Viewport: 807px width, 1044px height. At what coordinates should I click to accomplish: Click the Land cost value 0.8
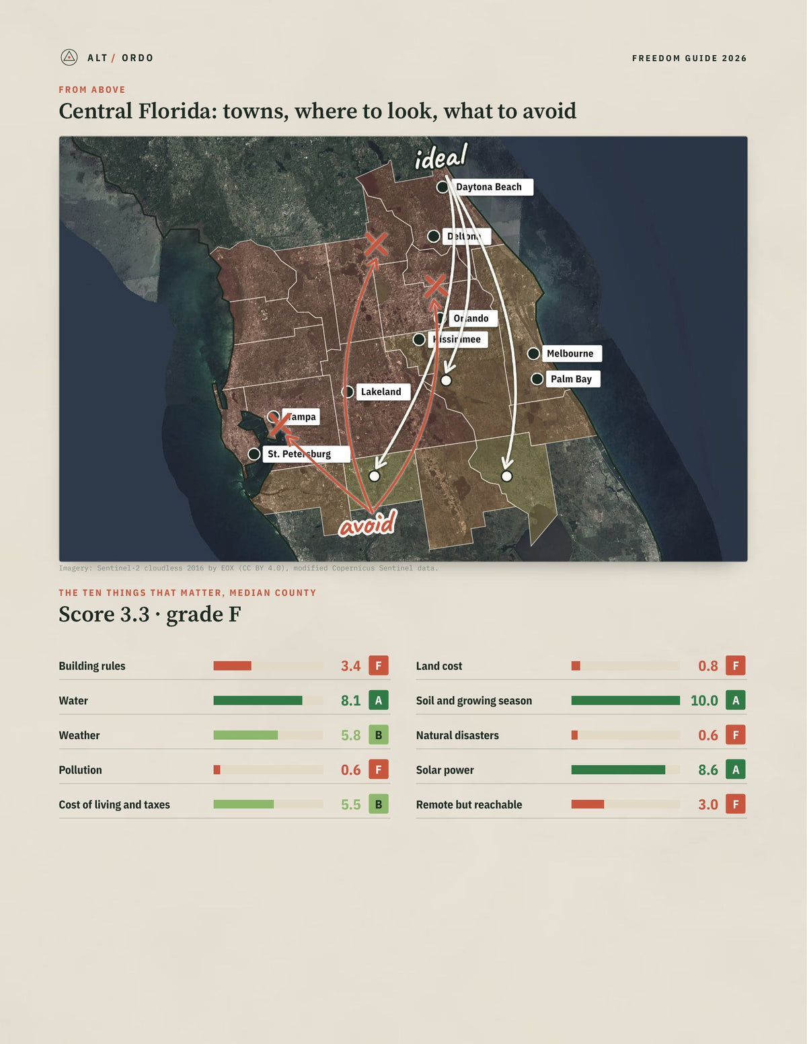pyautogui.click(x=708, y=666)
